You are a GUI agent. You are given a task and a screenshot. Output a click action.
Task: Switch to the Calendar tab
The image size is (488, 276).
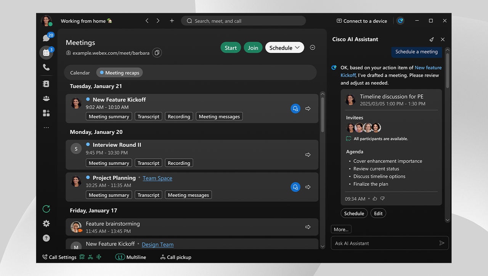pyautogui.click(x=80, y=73)
